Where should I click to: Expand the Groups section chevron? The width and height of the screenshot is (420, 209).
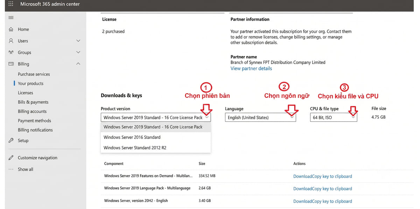pos(78,53)
